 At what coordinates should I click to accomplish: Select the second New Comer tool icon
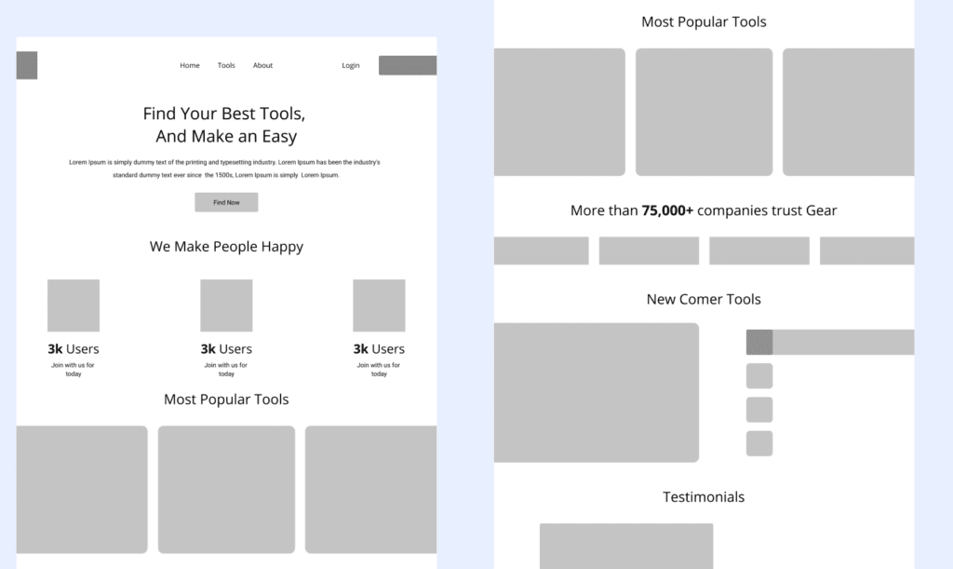[759, 375]
